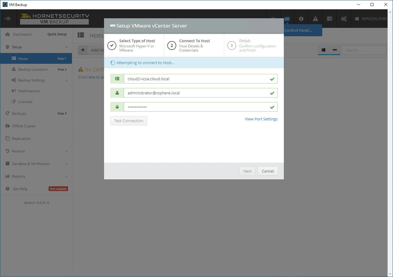
Task: Click the version text 'Version: 9.0.41.0'
Action: point(36,203)
